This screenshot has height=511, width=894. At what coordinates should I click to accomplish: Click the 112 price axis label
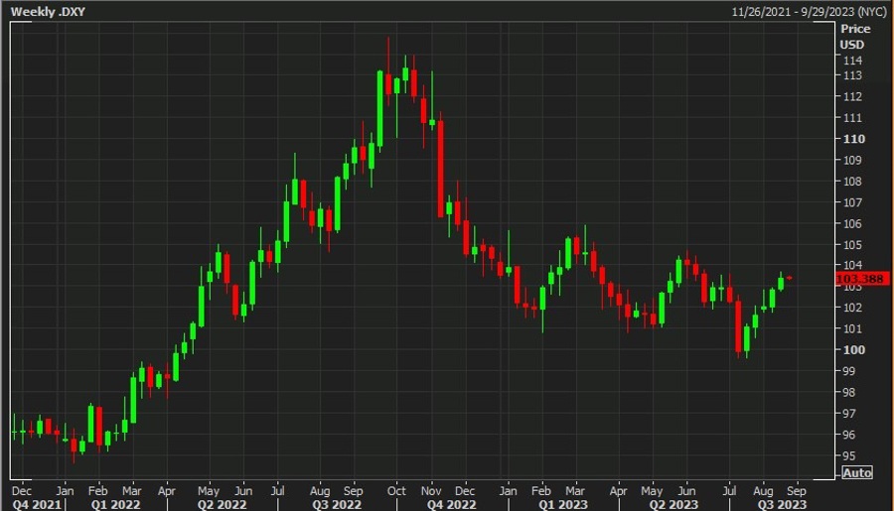(x=853, y=97)
